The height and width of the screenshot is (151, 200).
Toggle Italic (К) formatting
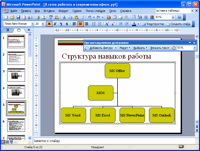55,24
